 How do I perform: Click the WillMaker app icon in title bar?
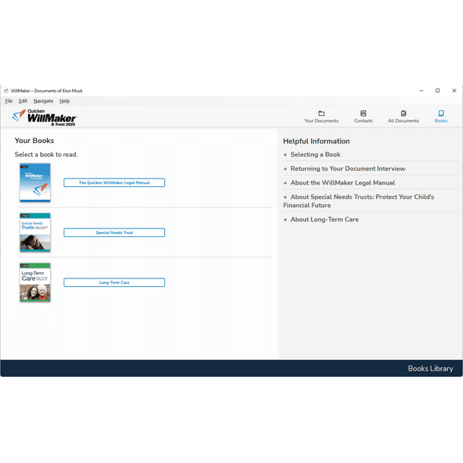coord(6,91)
